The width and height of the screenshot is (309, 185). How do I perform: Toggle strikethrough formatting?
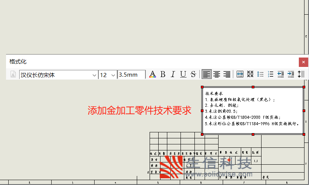[193, 74]
